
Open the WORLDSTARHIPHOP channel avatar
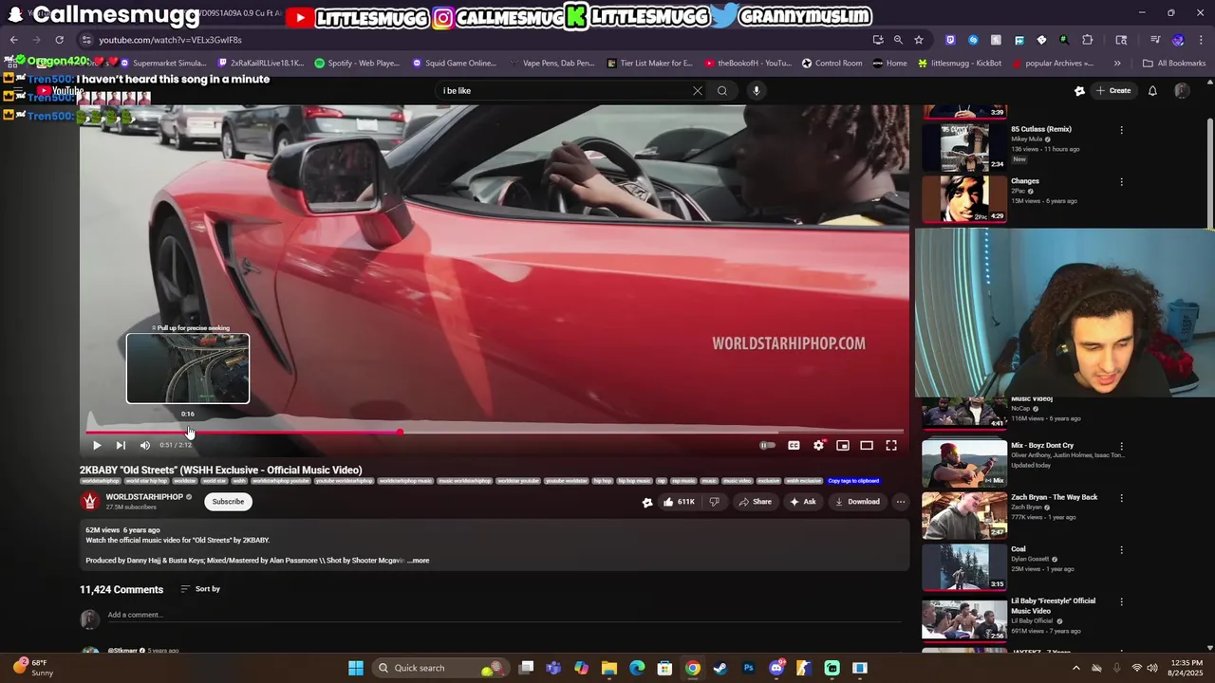click(90, 501)
